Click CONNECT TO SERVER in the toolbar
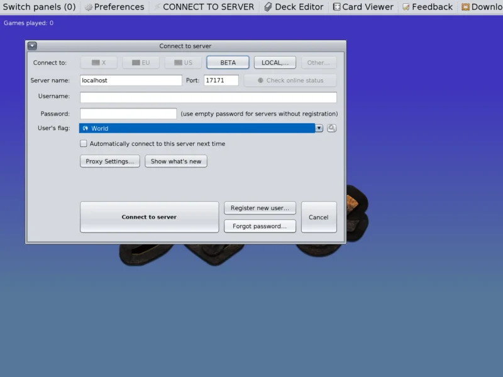The width and height of the screenshot is (503, 377). point(204,7)
